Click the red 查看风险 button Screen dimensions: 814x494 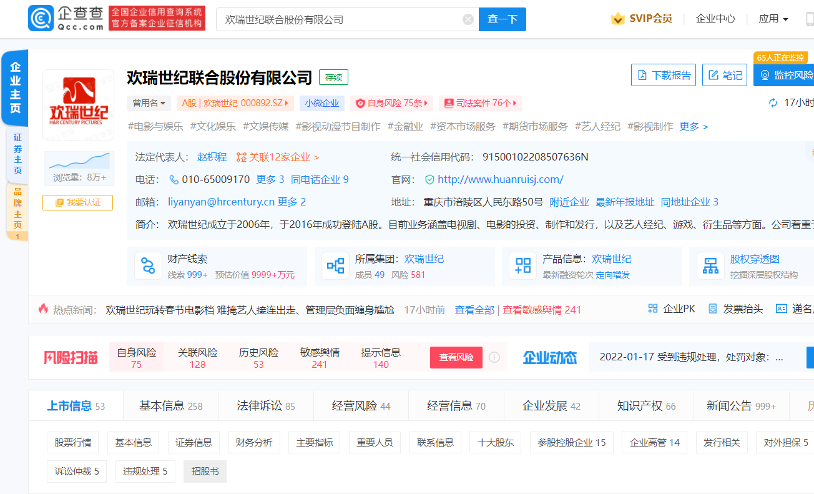click(x=456, y=357)
